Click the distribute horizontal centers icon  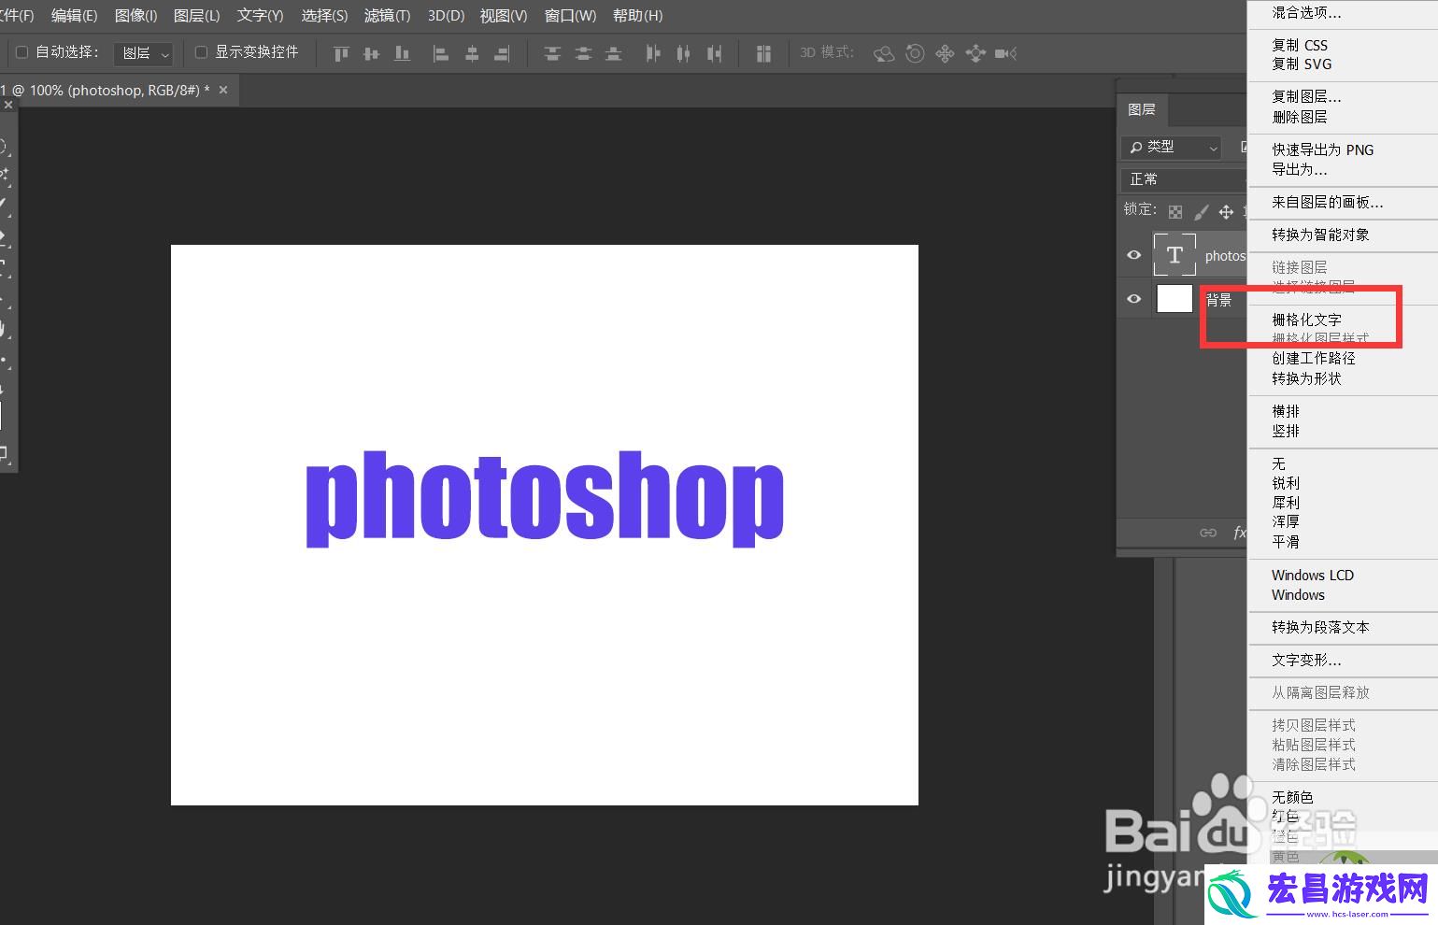[x=683, y=53]
